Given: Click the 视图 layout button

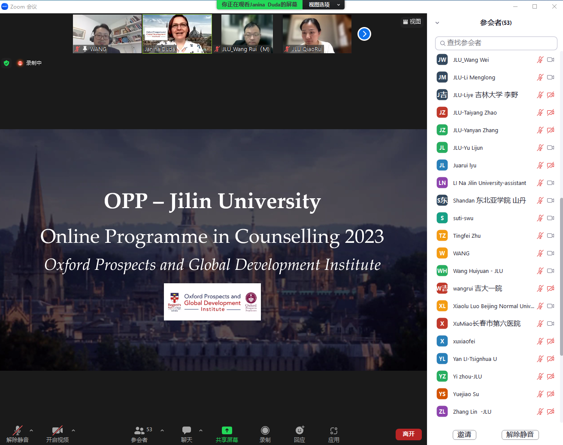Looking at the screenshot, I should pos(412,21).
